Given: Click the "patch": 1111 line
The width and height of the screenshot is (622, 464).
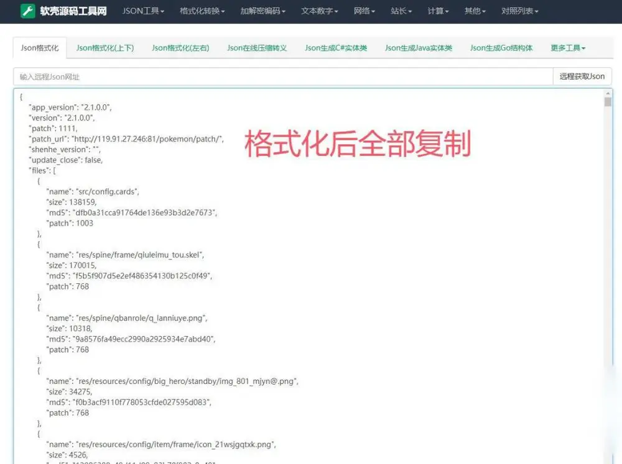Looking at the screenshot, I should [53, 129].
